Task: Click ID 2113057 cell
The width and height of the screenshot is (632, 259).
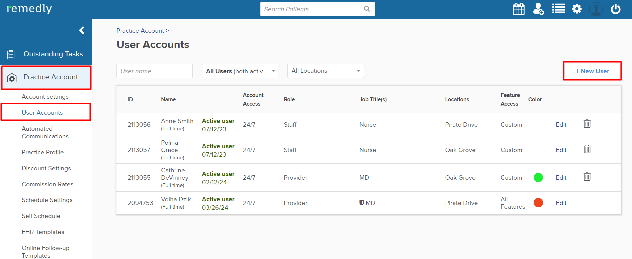Action: click(x=139, y=150)
